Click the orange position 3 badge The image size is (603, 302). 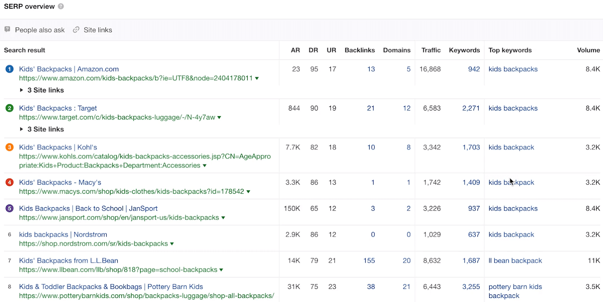[x=9, y=147]
